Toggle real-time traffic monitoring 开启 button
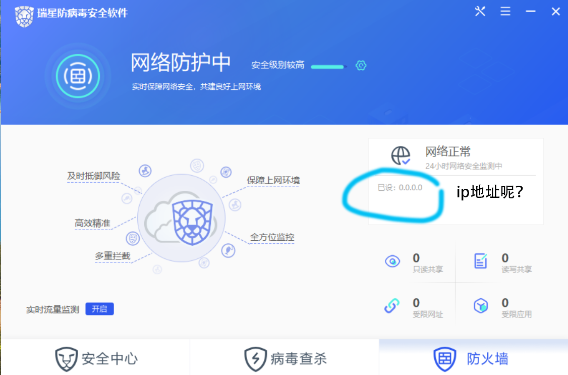 pyautogui.click(x=99, y=309)
